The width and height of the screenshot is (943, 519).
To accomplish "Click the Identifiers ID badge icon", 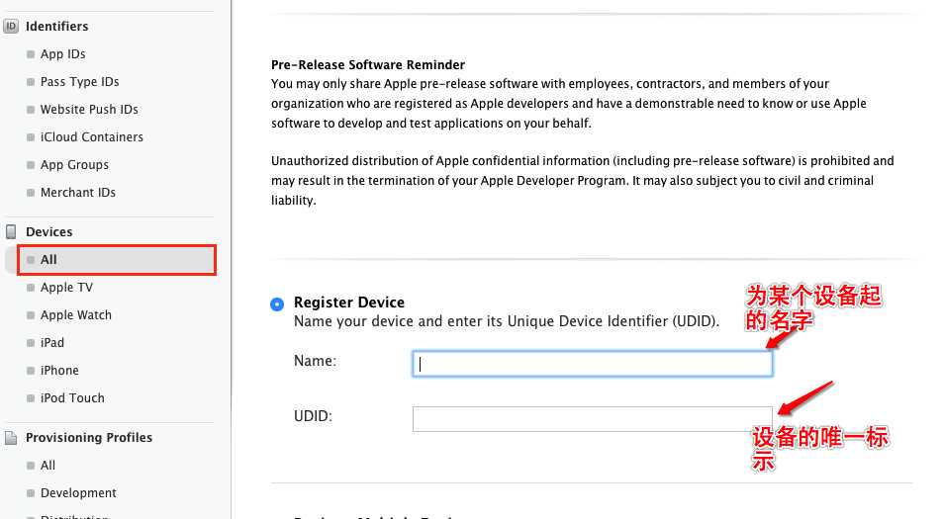I will pos(12,27).
